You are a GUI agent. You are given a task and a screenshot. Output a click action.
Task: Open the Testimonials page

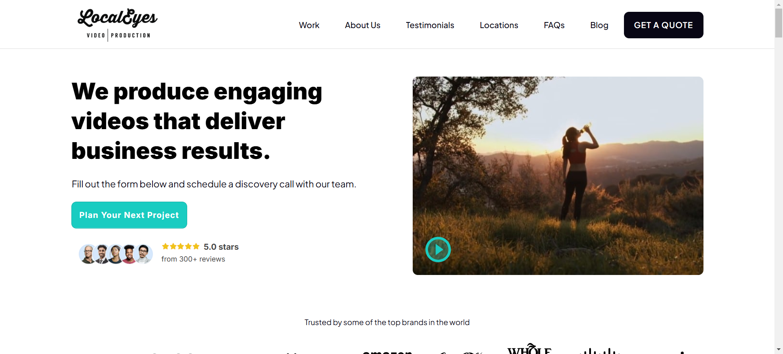tap(430, 25)
